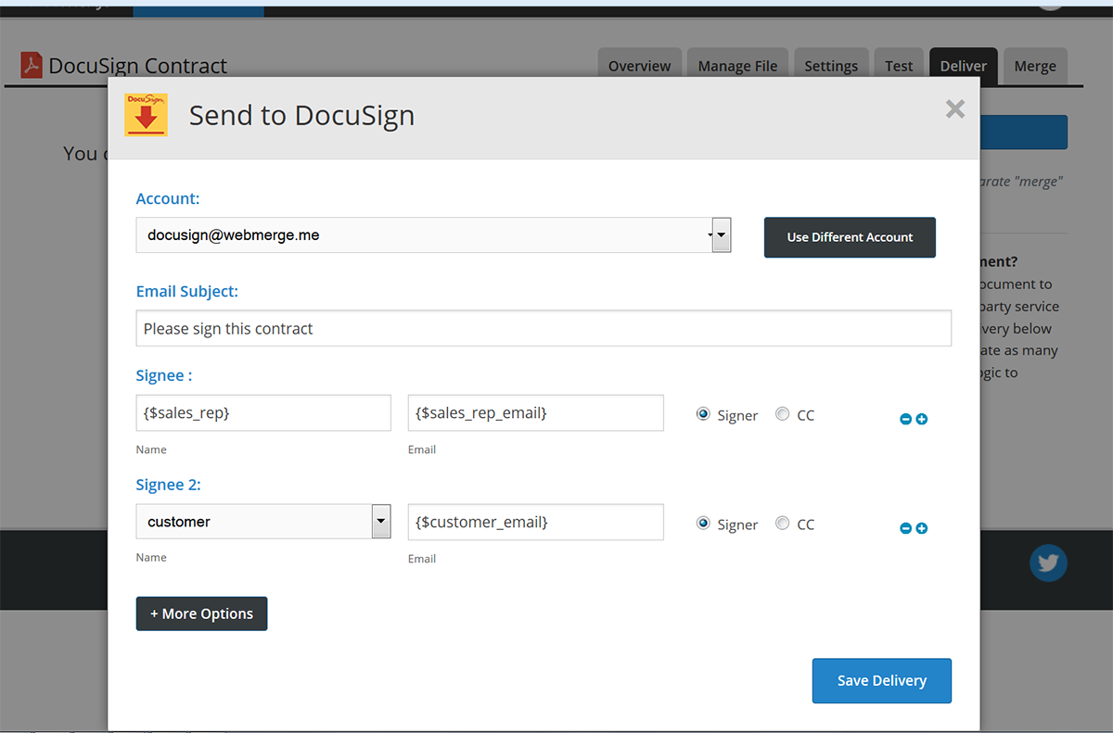Add a signee after Signee 2 with plus icon

(922, 529)
